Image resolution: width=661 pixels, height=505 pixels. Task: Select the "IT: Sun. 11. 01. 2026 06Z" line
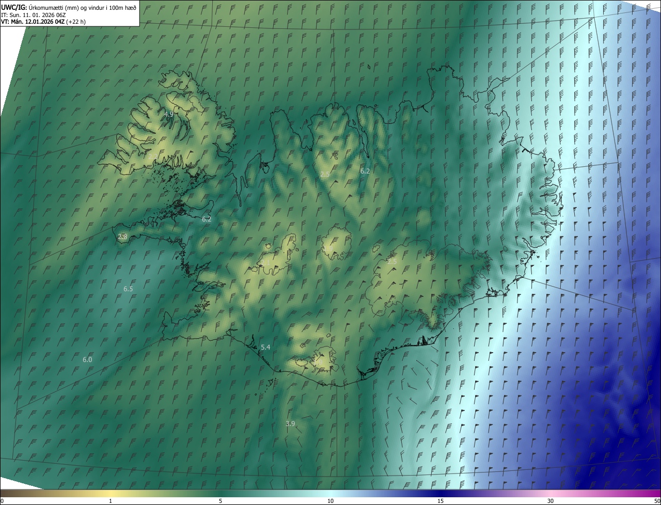click(33, 14)
